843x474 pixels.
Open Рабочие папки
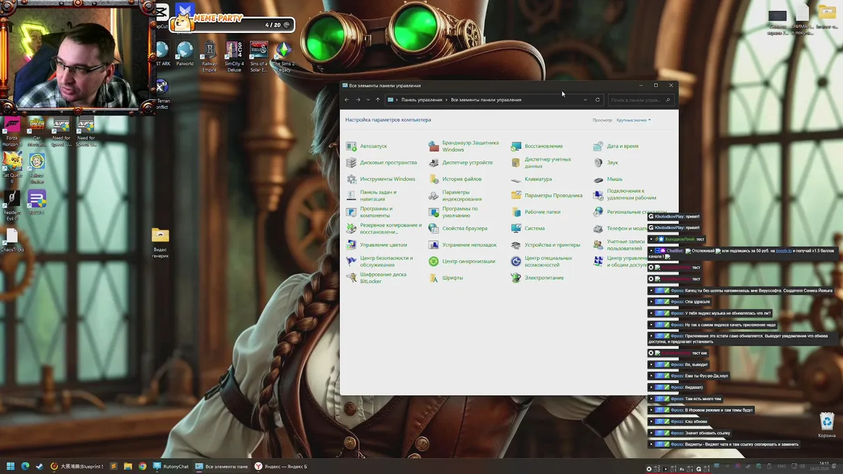pos(535,212)
